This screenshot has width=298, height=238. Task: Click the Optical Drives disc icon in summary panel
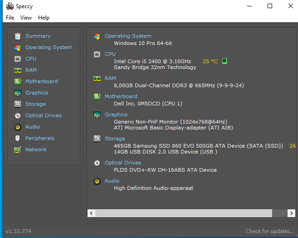(97, 163)
